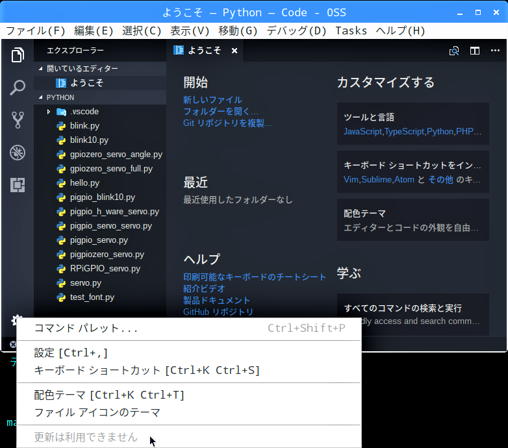Open the ファイル(F) menu
The height and width of the screenshot is (448, 508).
pyautogui.click(x=36, y=31)
